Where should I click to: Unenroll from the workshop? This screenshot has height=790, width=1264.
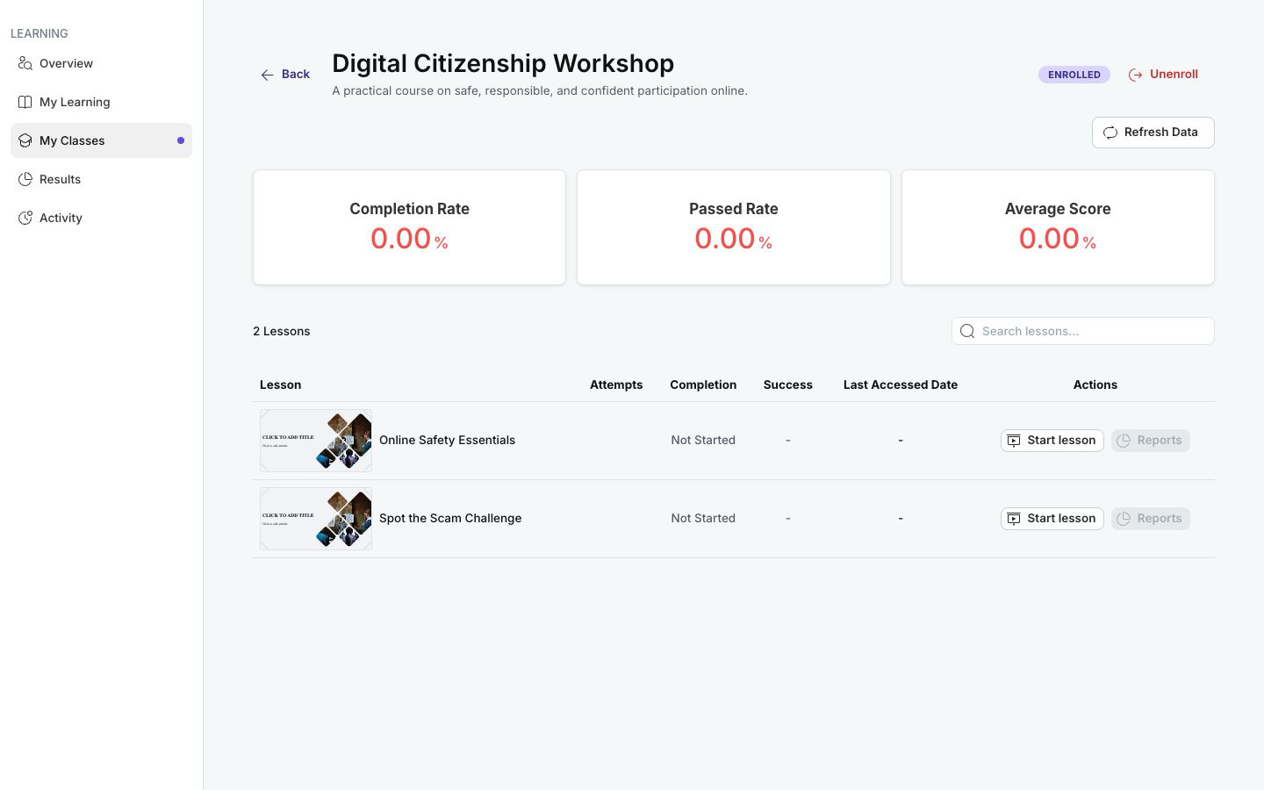[x=1163, y=75]
